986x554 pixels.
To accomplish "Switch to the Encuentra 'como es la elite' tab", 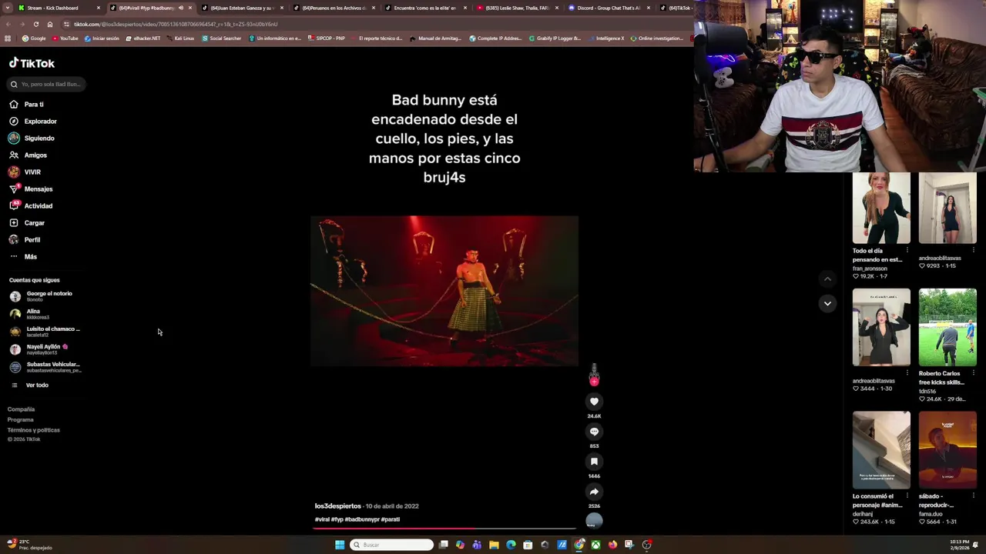I will pos(424,8).
